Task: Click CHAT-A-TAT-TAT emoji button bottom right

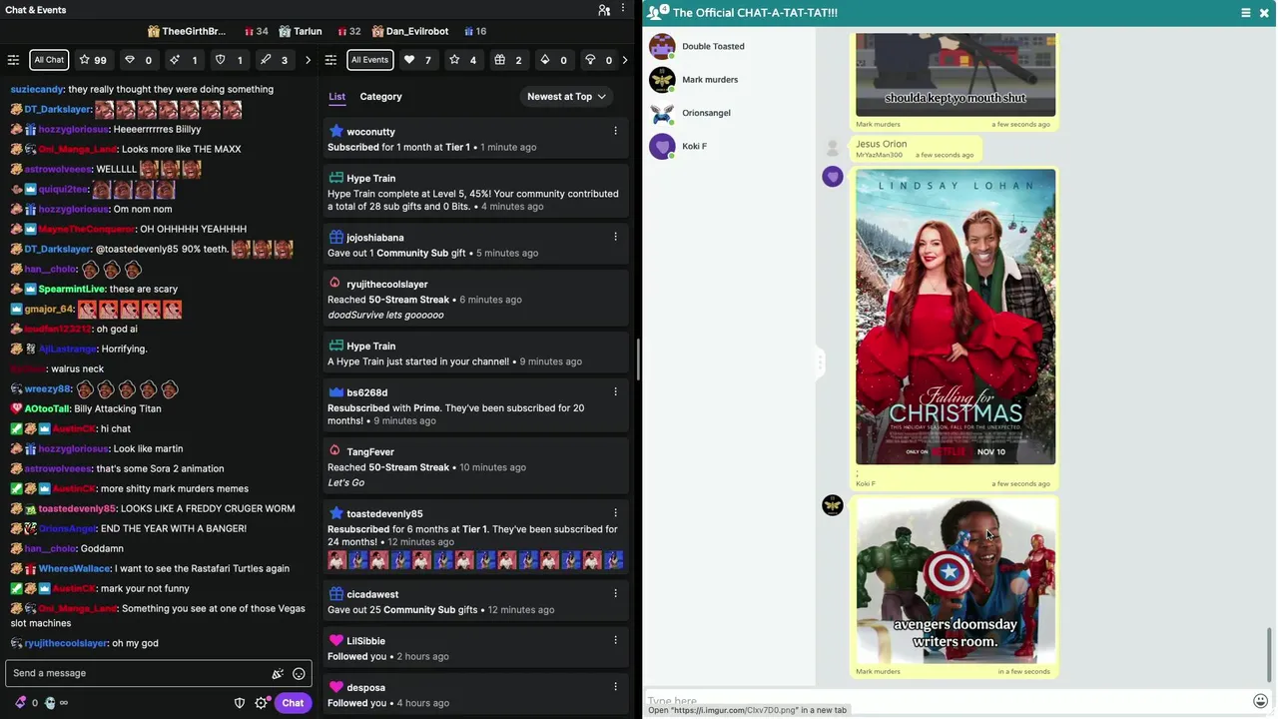Action: (x=1260, y=701)
